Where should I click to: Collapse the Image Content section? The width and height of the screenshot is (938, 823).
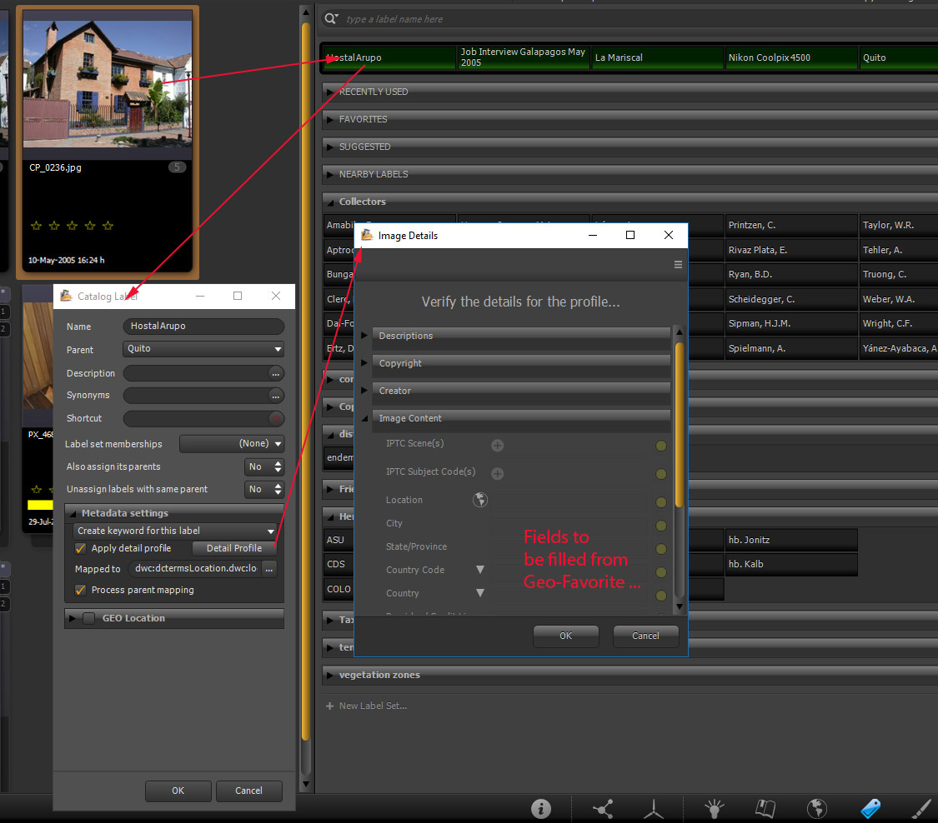pos(364,418)
